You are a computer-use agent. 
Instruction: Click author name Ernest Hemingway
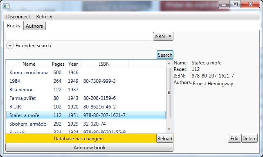tap(213, 84)
